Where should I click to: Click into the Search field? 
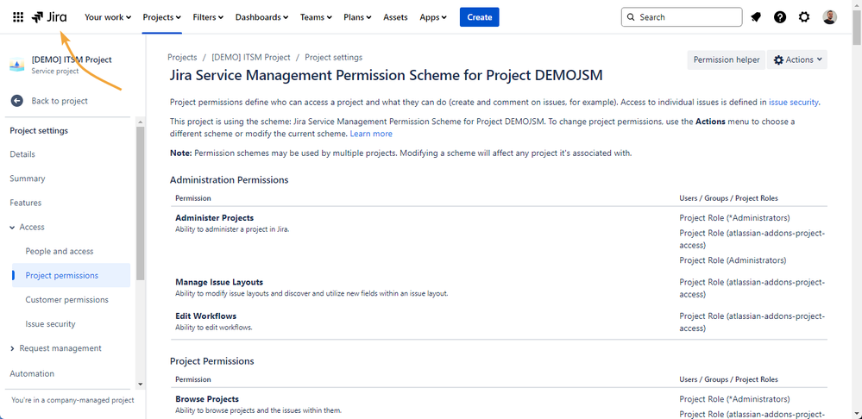[682, 17]
